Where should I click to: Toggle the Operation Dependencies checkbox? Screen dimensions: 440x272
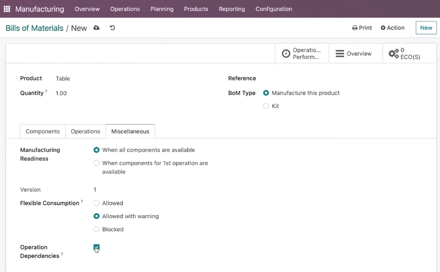(x=96, y=247)
